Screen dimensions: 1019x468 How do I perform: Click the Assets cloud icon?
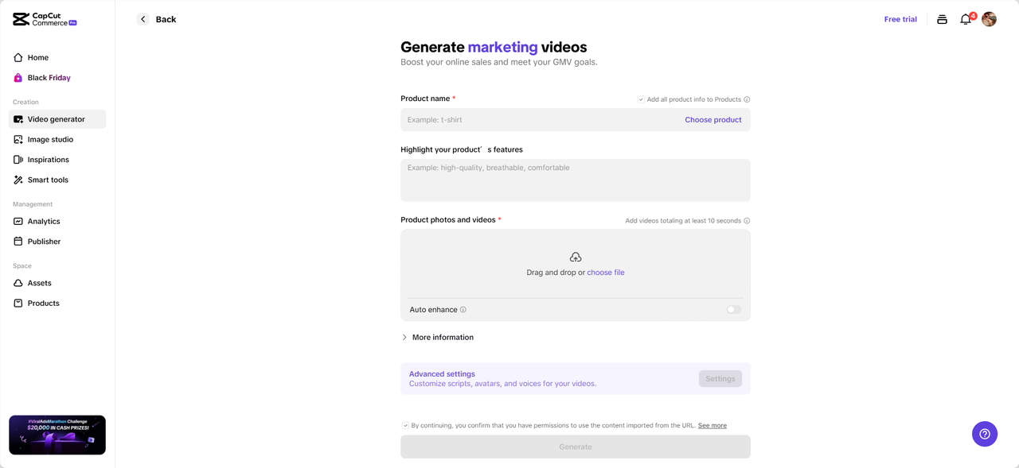(18, 283)
